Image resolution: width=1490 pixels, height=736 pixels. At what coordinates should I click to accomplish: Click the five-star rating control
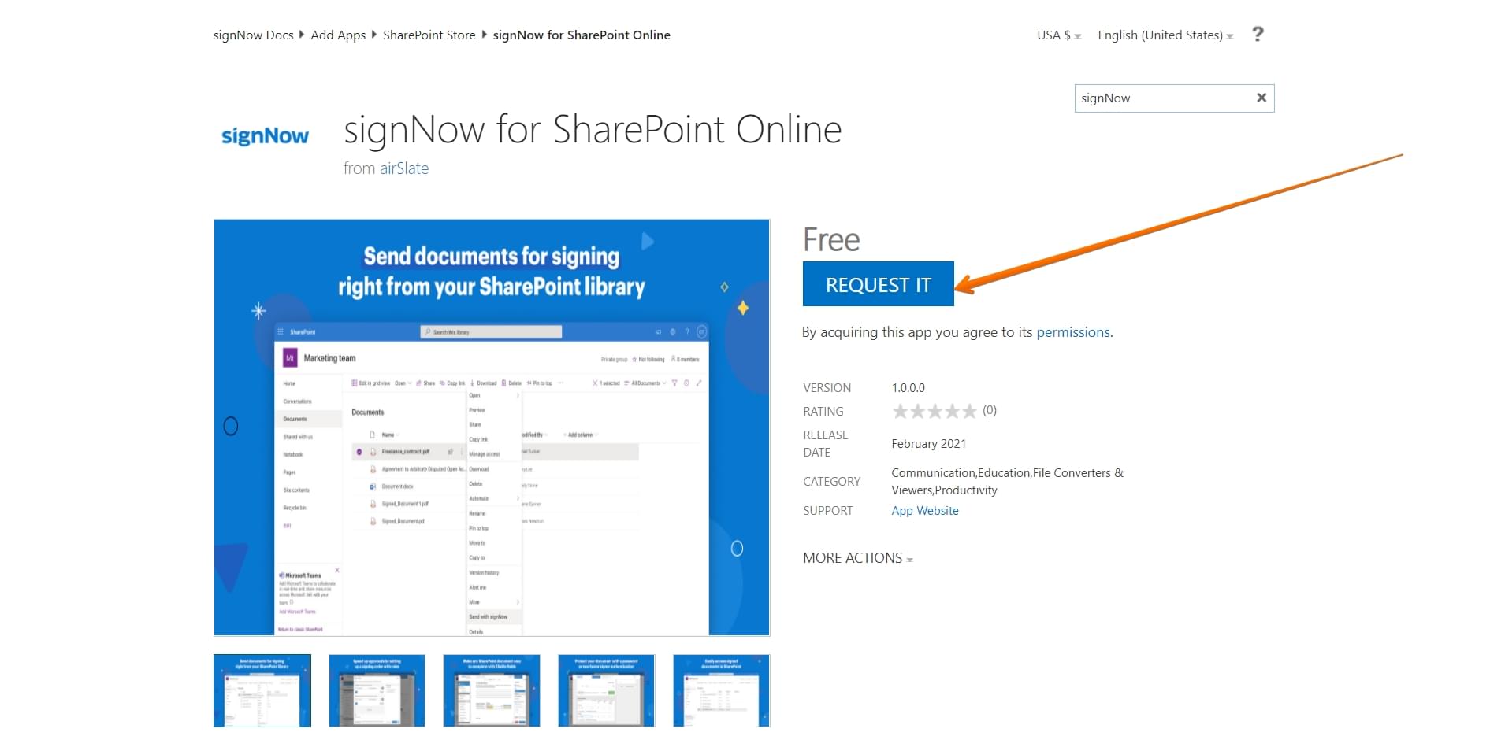click(935, 411)
